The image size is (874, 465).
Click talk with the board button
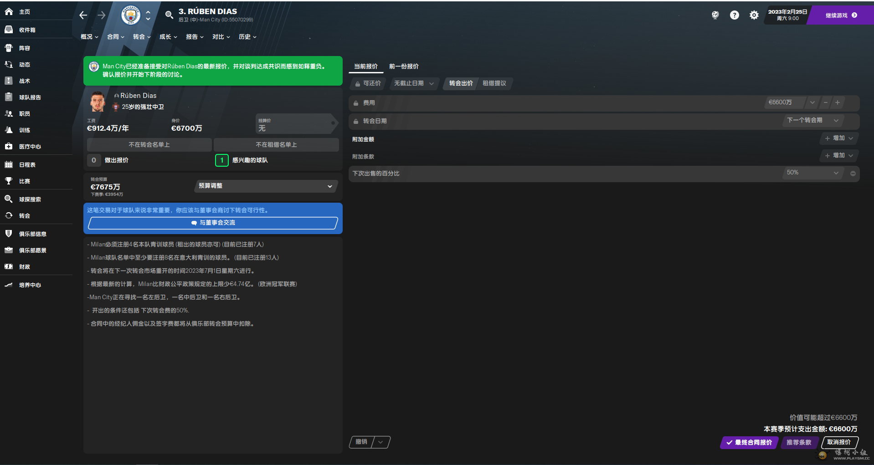pyautogui.click(x=213, y=223)
